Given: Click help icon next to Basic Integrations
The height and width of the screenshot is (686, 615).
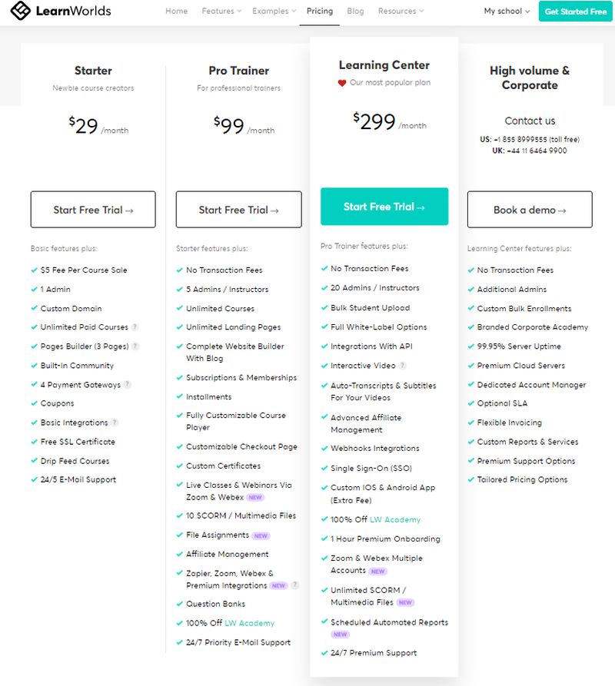Looking at the screenshot, I should click(115, 423).
